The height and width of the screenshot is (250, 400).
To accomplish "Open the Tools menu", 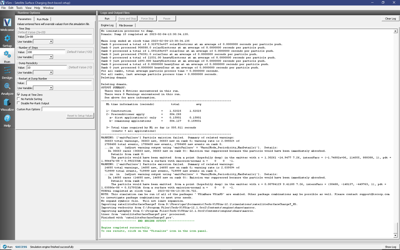I will pyautogui.click(x=19, y=7).
